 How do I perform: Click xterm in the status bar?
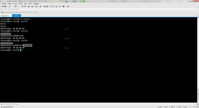pos(166,107)
